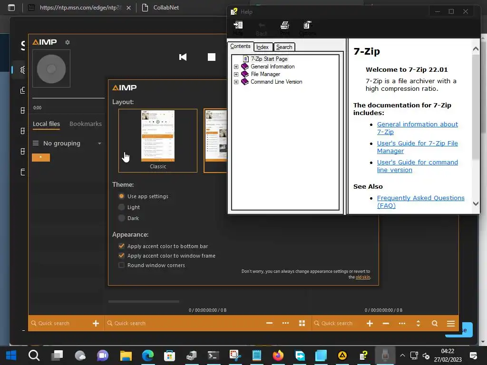Click the AIMP seek bar above 0:00
The image size is (487, 365).
point(68,98)
